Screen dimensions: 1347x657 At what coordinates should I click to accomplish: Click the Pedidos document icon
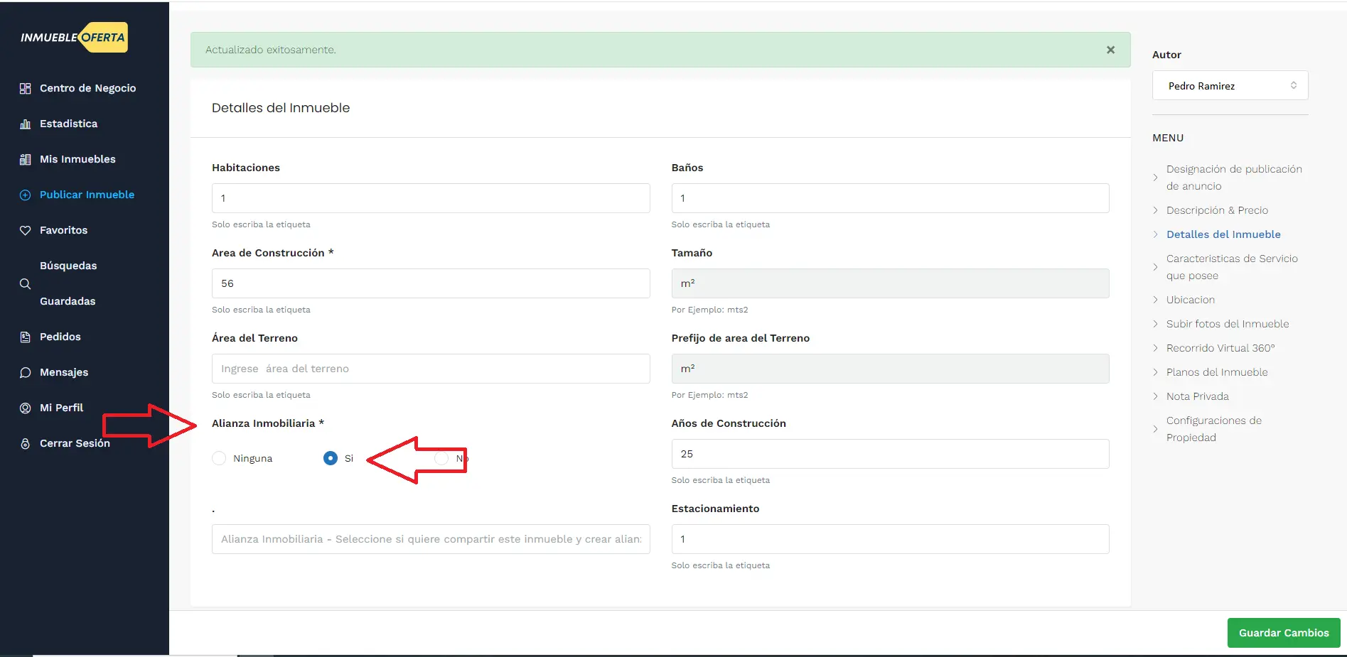pos(25,337)
